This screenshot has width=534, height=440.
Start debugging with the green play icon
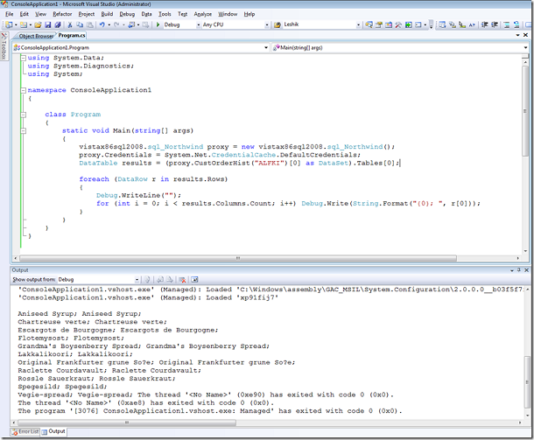[158, 24]
